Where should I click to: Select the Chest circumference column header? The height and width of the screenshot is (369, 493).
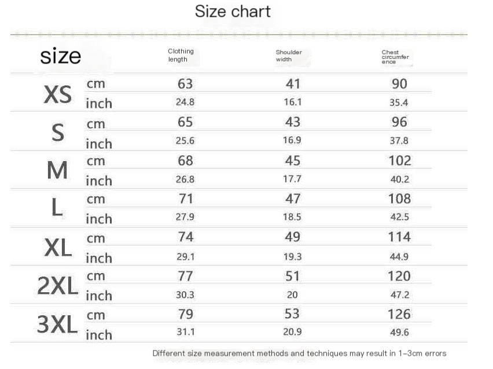click(x=395, y=57)
